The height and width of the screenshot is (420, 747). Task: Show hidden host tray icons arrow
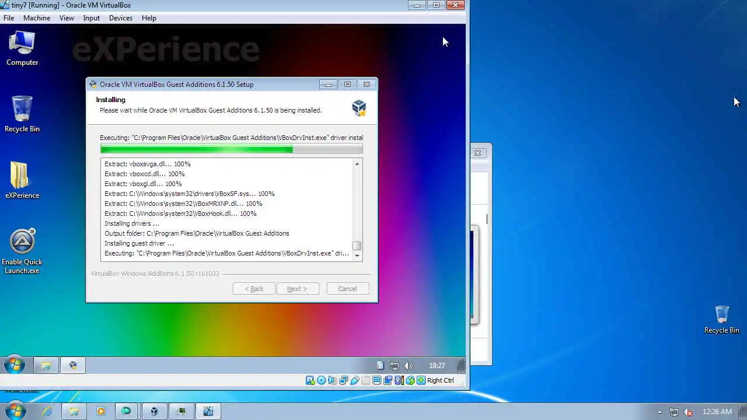[659, 412]
